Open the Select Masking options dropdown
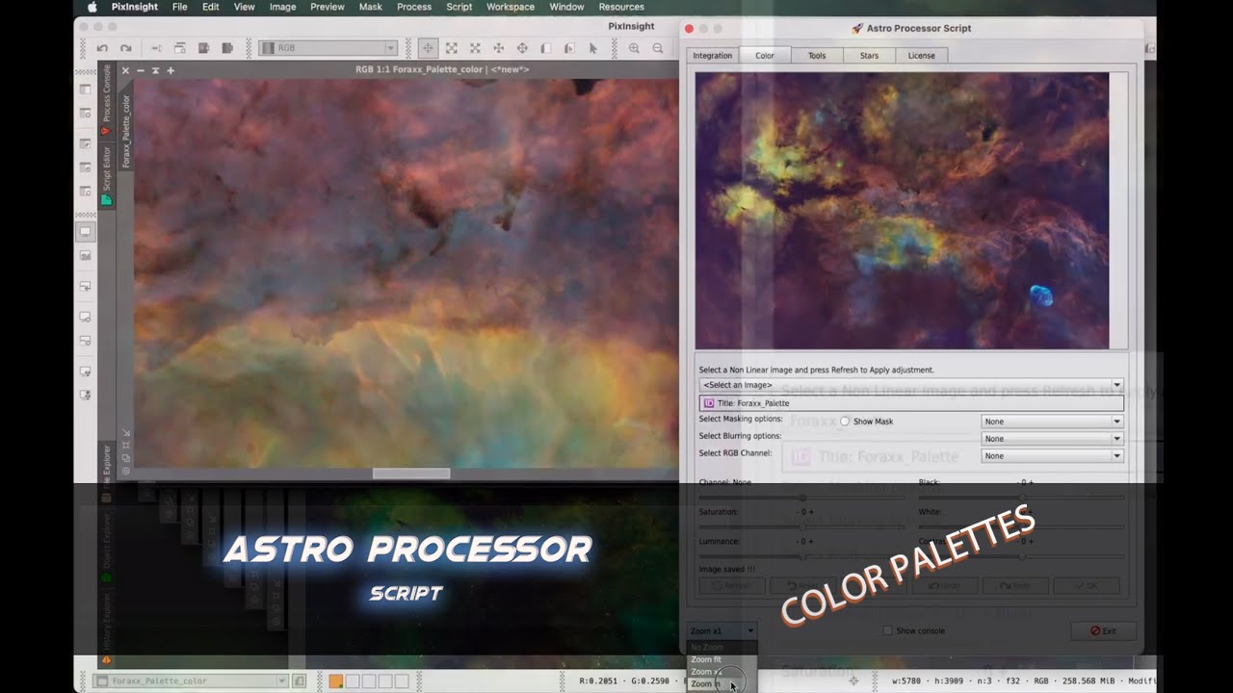This screenshot has height=693, width=1233. [1052, 421]
